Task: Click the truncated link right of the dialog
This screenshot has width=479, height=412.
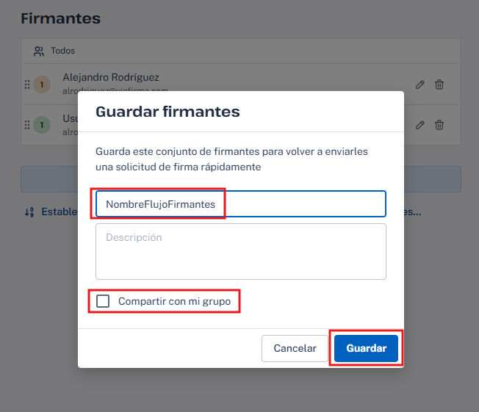Action: tap(412, 212)
